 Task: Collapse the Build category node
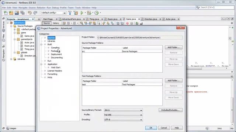click(41, 44)
